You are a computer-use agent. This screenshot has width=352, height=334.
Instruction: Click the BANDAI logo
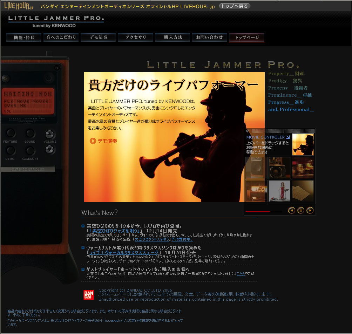(x=89, y=295)
